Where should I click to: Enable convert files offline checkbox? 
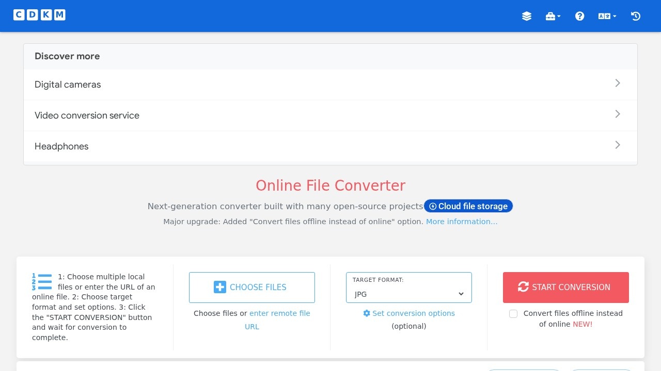[513, 314]
